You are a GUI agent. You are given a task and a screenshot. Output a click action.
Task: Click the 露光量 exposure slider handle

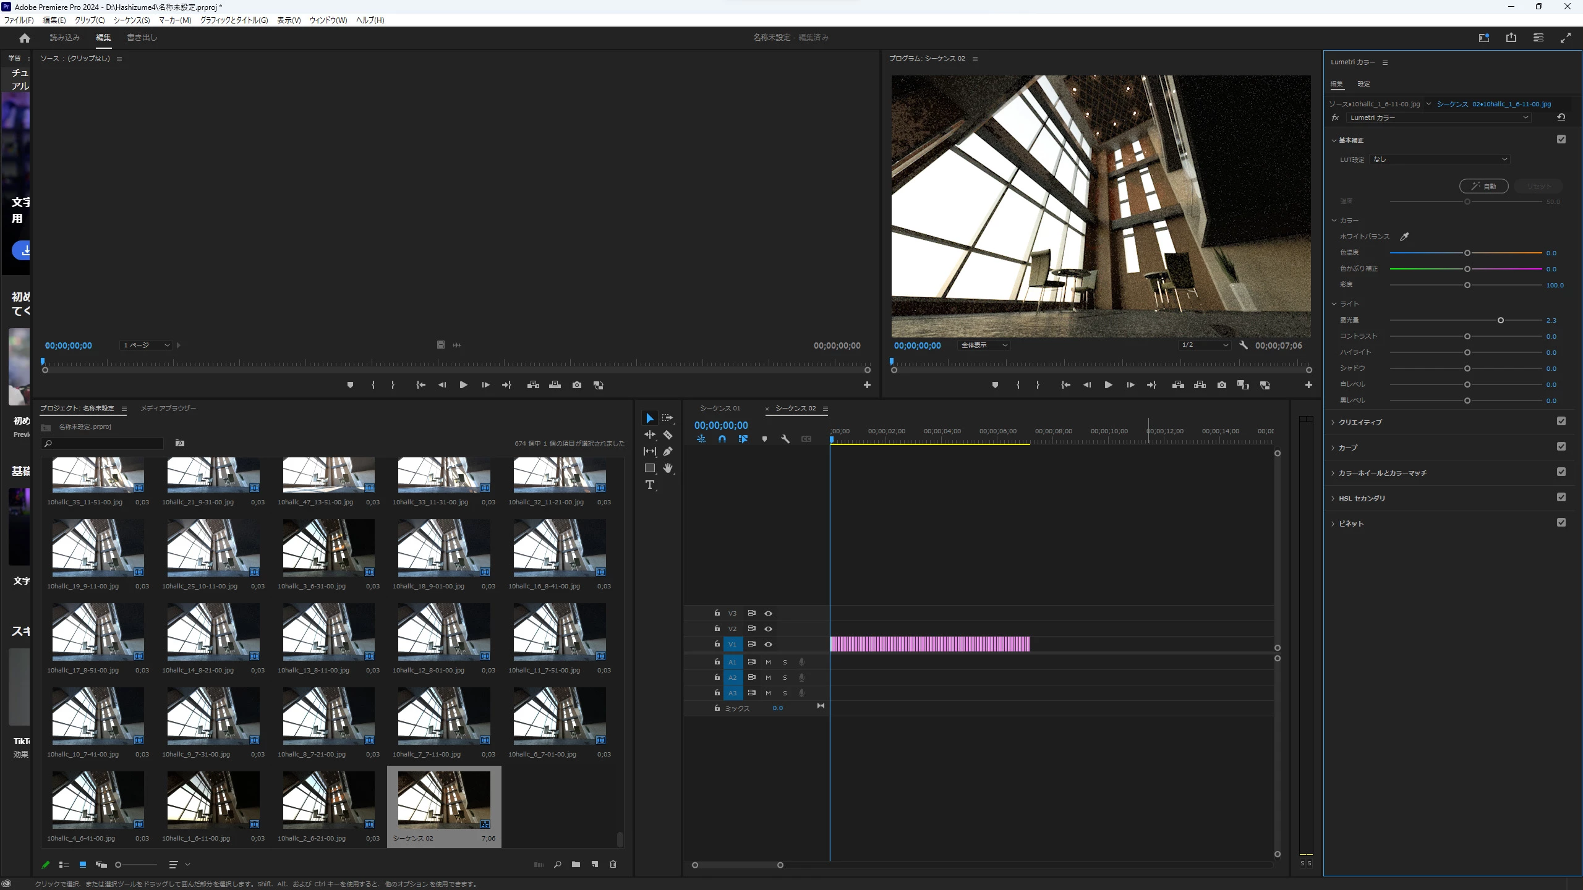tap(1501, 320)
